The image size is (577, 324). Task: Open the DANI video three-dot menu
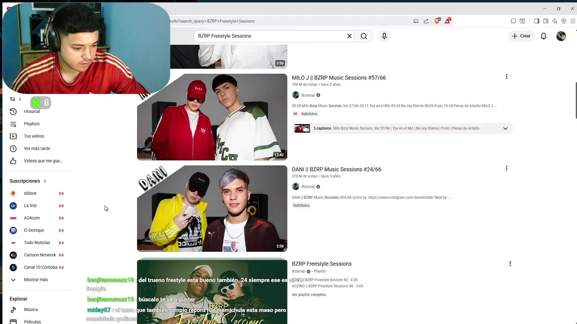pos(506,168)
